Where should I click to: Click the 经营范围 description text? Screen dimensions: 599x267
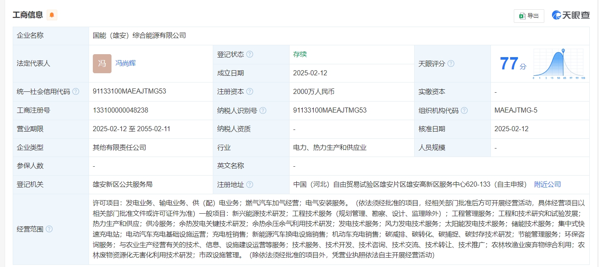339,229
